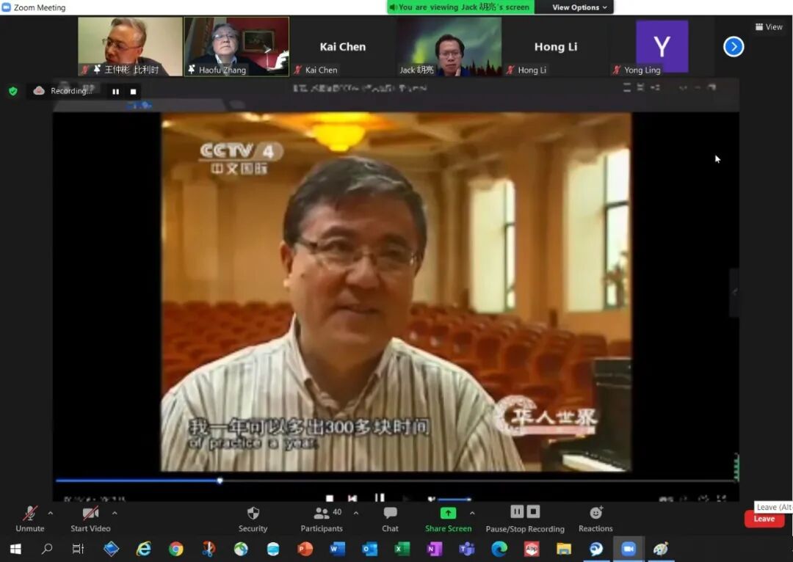This screenshot has height=562, width=793.
Task: Turn on camera with Start Video
Action: pyautogui.click(x=90, y=519)
